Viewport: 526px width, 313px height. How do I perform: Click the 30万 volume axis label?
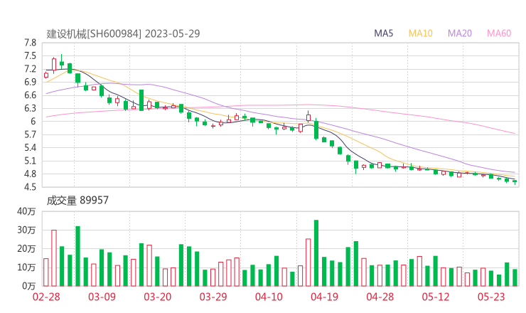[26, 230]
